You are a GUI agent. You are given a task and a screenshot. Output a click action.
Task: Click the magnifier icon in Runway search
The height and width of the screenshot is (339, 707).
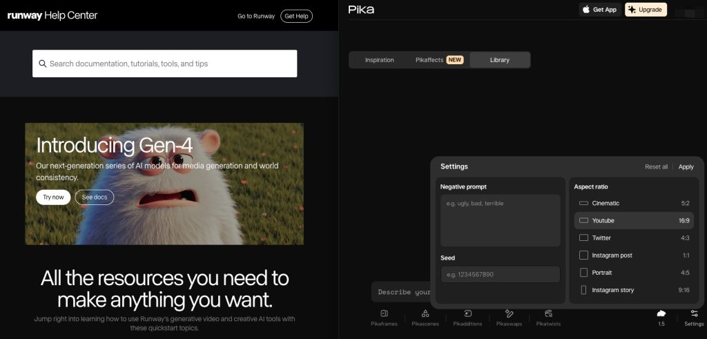tap(43, 64)
